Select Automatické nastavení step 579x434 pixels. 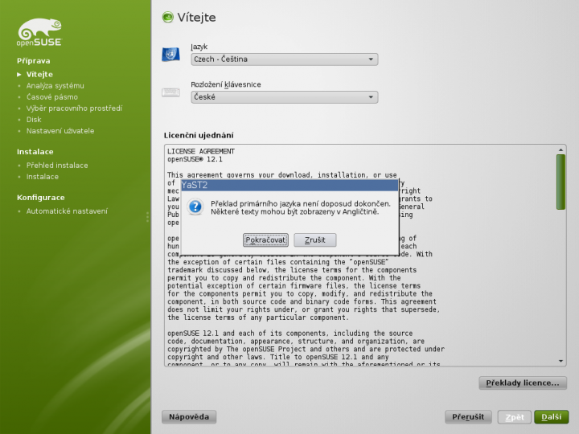pyautogui.click(x=67, y=211)
